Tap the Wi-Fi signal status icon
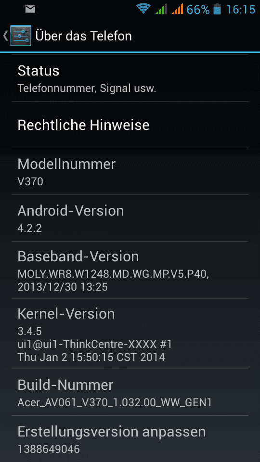 click(143, 9)
